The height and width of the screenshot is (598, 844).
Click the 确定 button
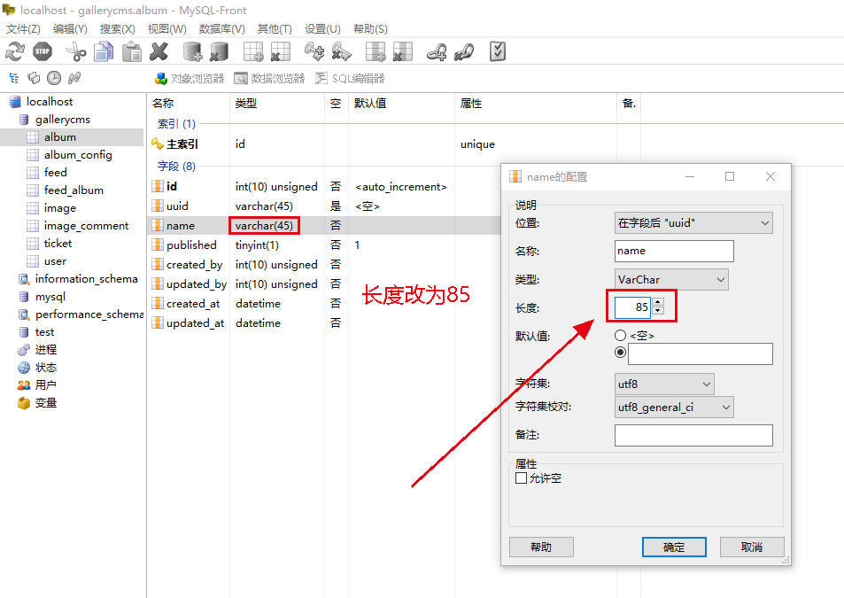point(673,548)
